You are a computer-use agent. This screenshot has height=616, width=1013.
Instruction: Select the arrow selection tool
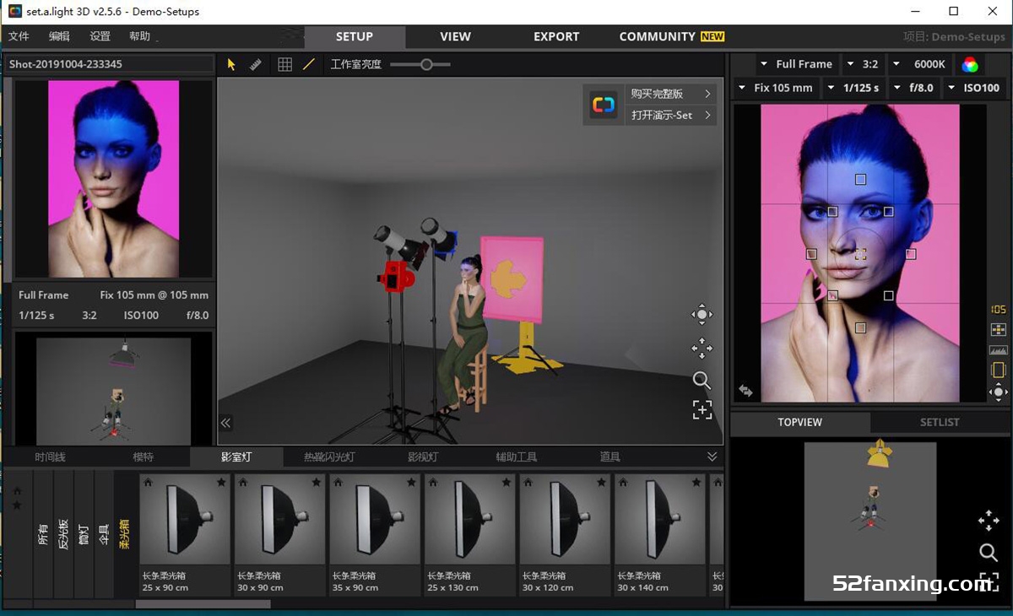pyautogui.click(x=230, y=64)
